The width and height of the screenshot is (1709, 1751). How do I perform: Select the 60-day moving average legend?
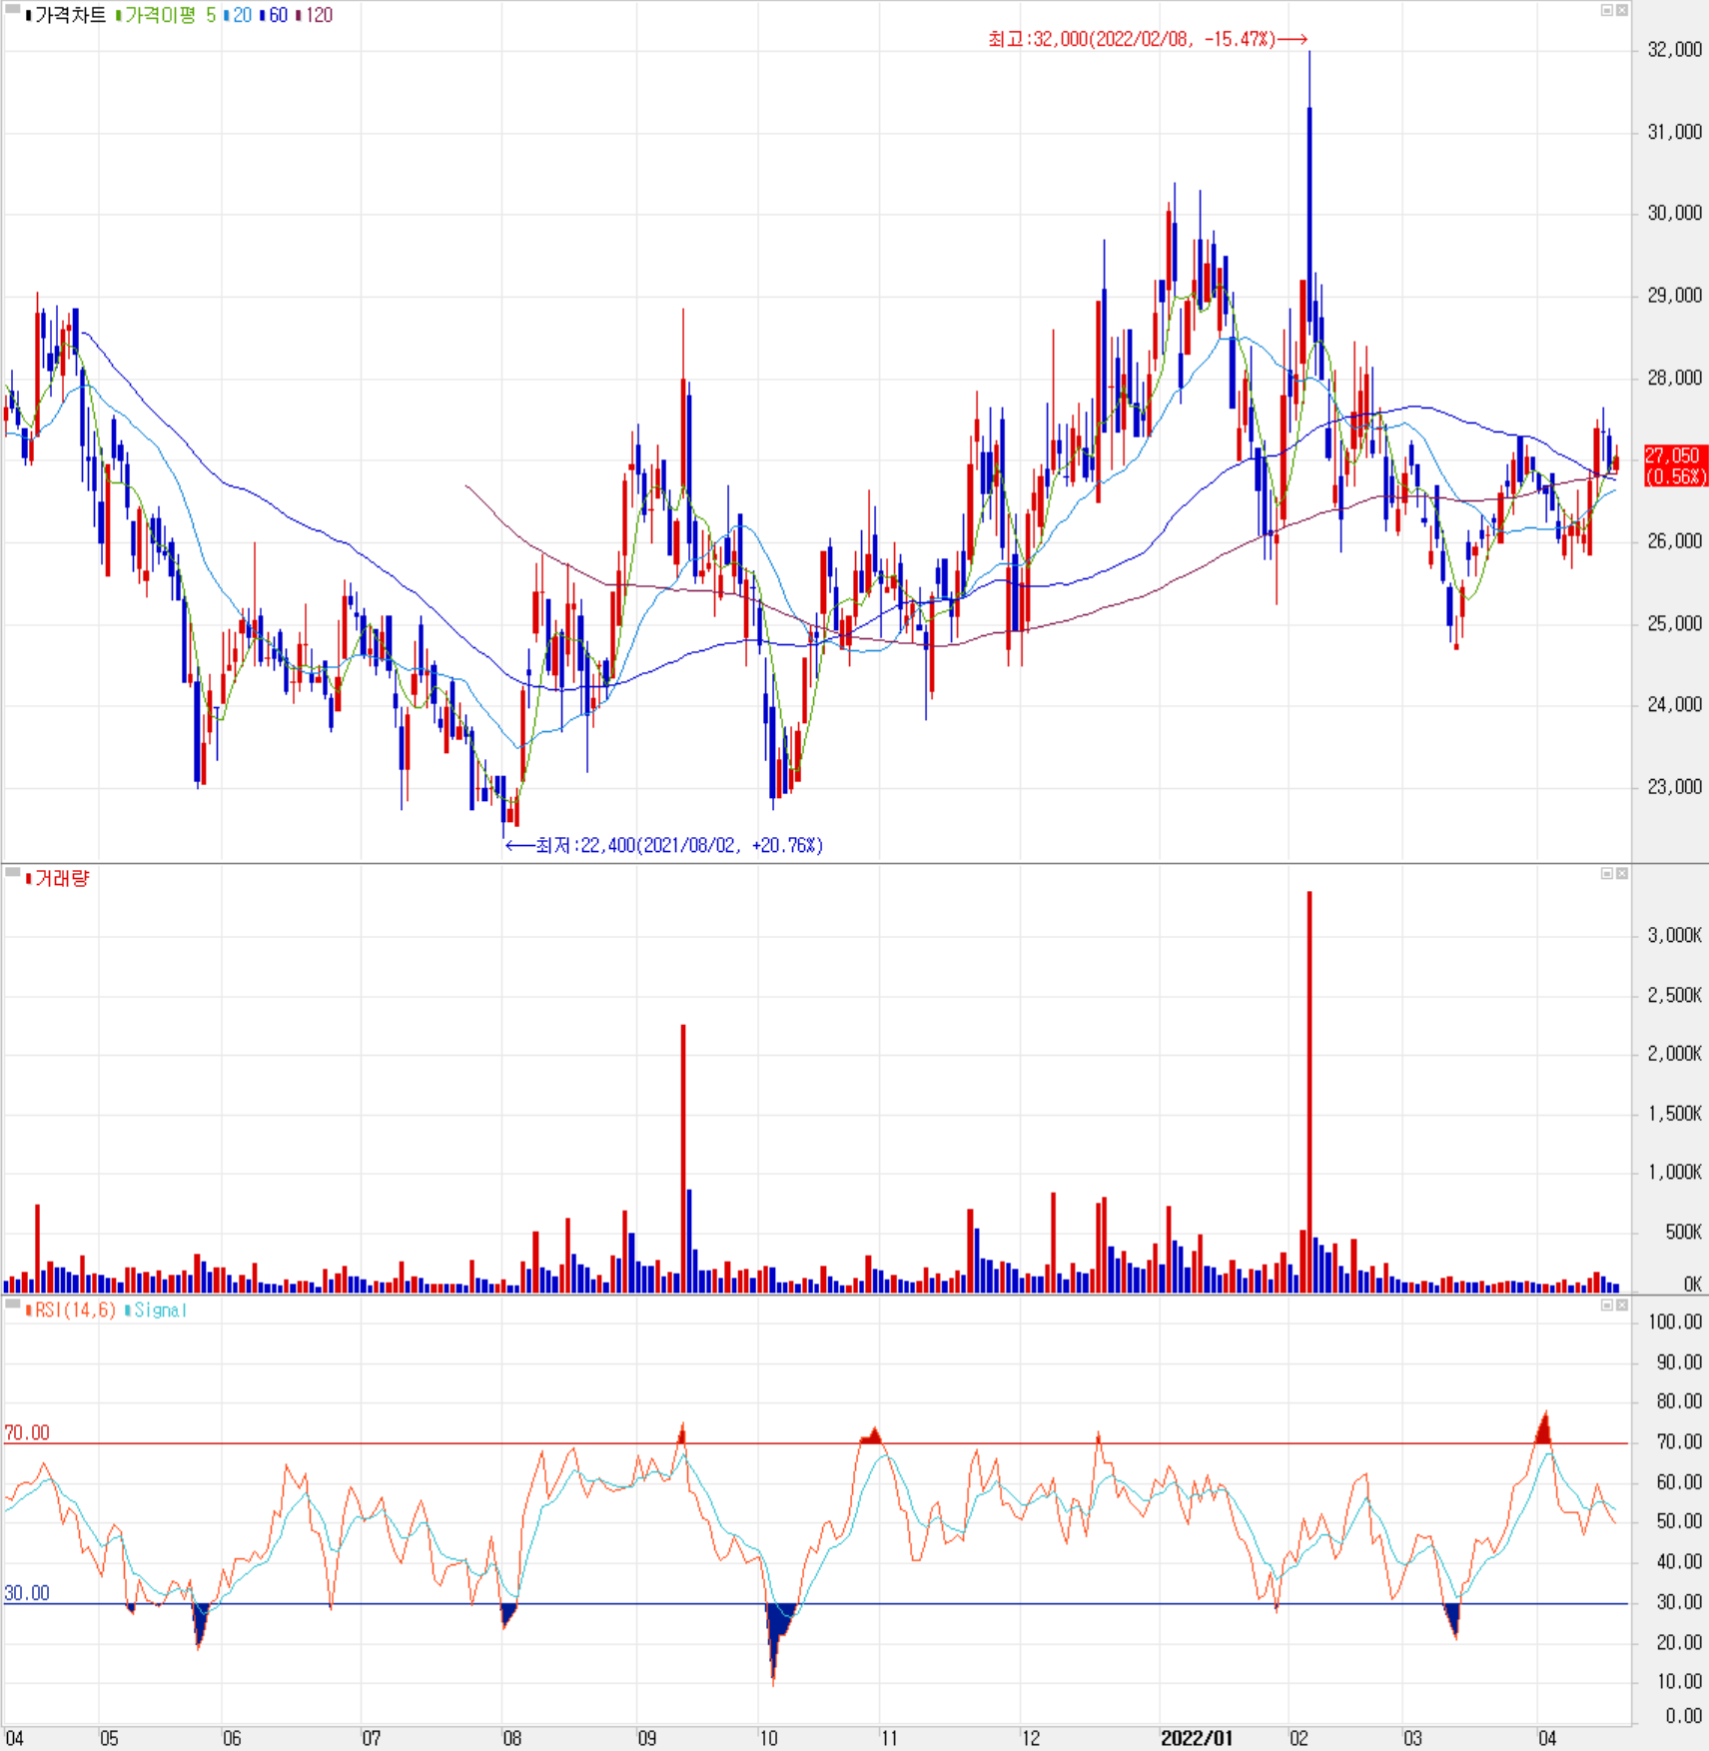tap(275, 15)
